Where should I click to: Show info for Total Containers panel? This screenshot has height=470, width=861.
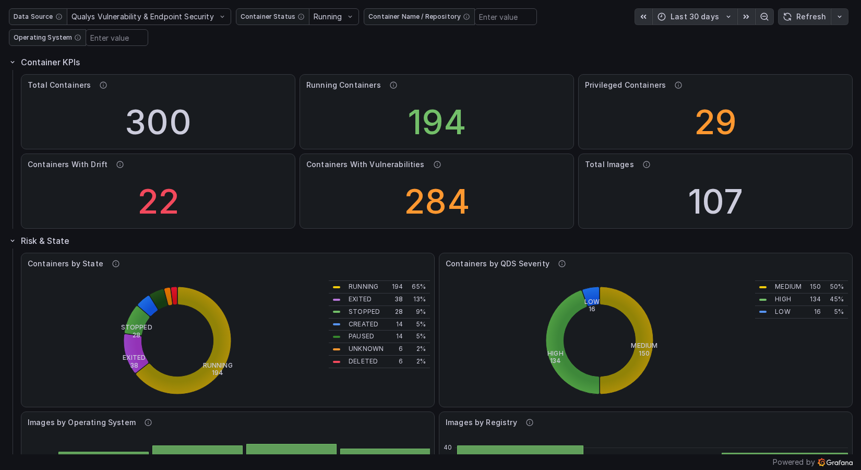103,85
